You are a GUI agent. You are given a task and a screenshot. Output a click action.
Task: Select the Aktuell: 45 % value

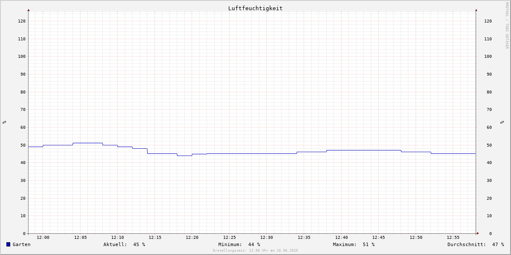pyautogui.click(x=124, y=244)
